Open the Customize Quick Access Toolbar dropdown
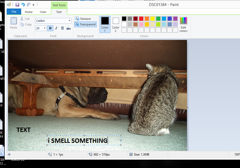Image resolution: width=240 pixels, height=168 pixels. coord(33,5)
